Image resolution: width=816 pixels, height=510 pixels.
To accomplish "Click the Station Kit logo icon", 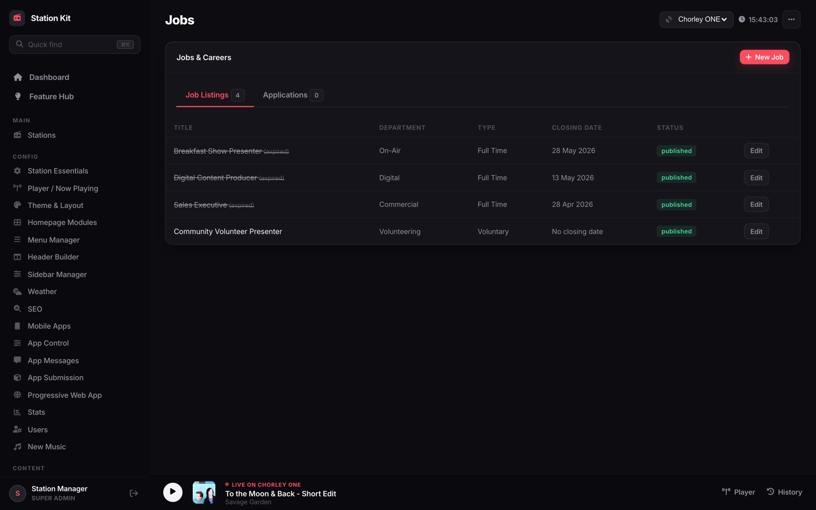I will click(17, 18).
